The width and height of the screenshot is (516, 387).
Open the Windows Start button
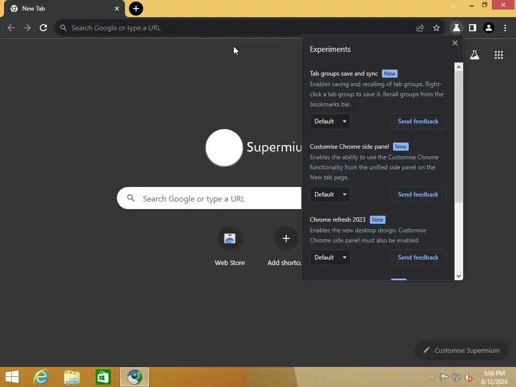coord(12,377)
